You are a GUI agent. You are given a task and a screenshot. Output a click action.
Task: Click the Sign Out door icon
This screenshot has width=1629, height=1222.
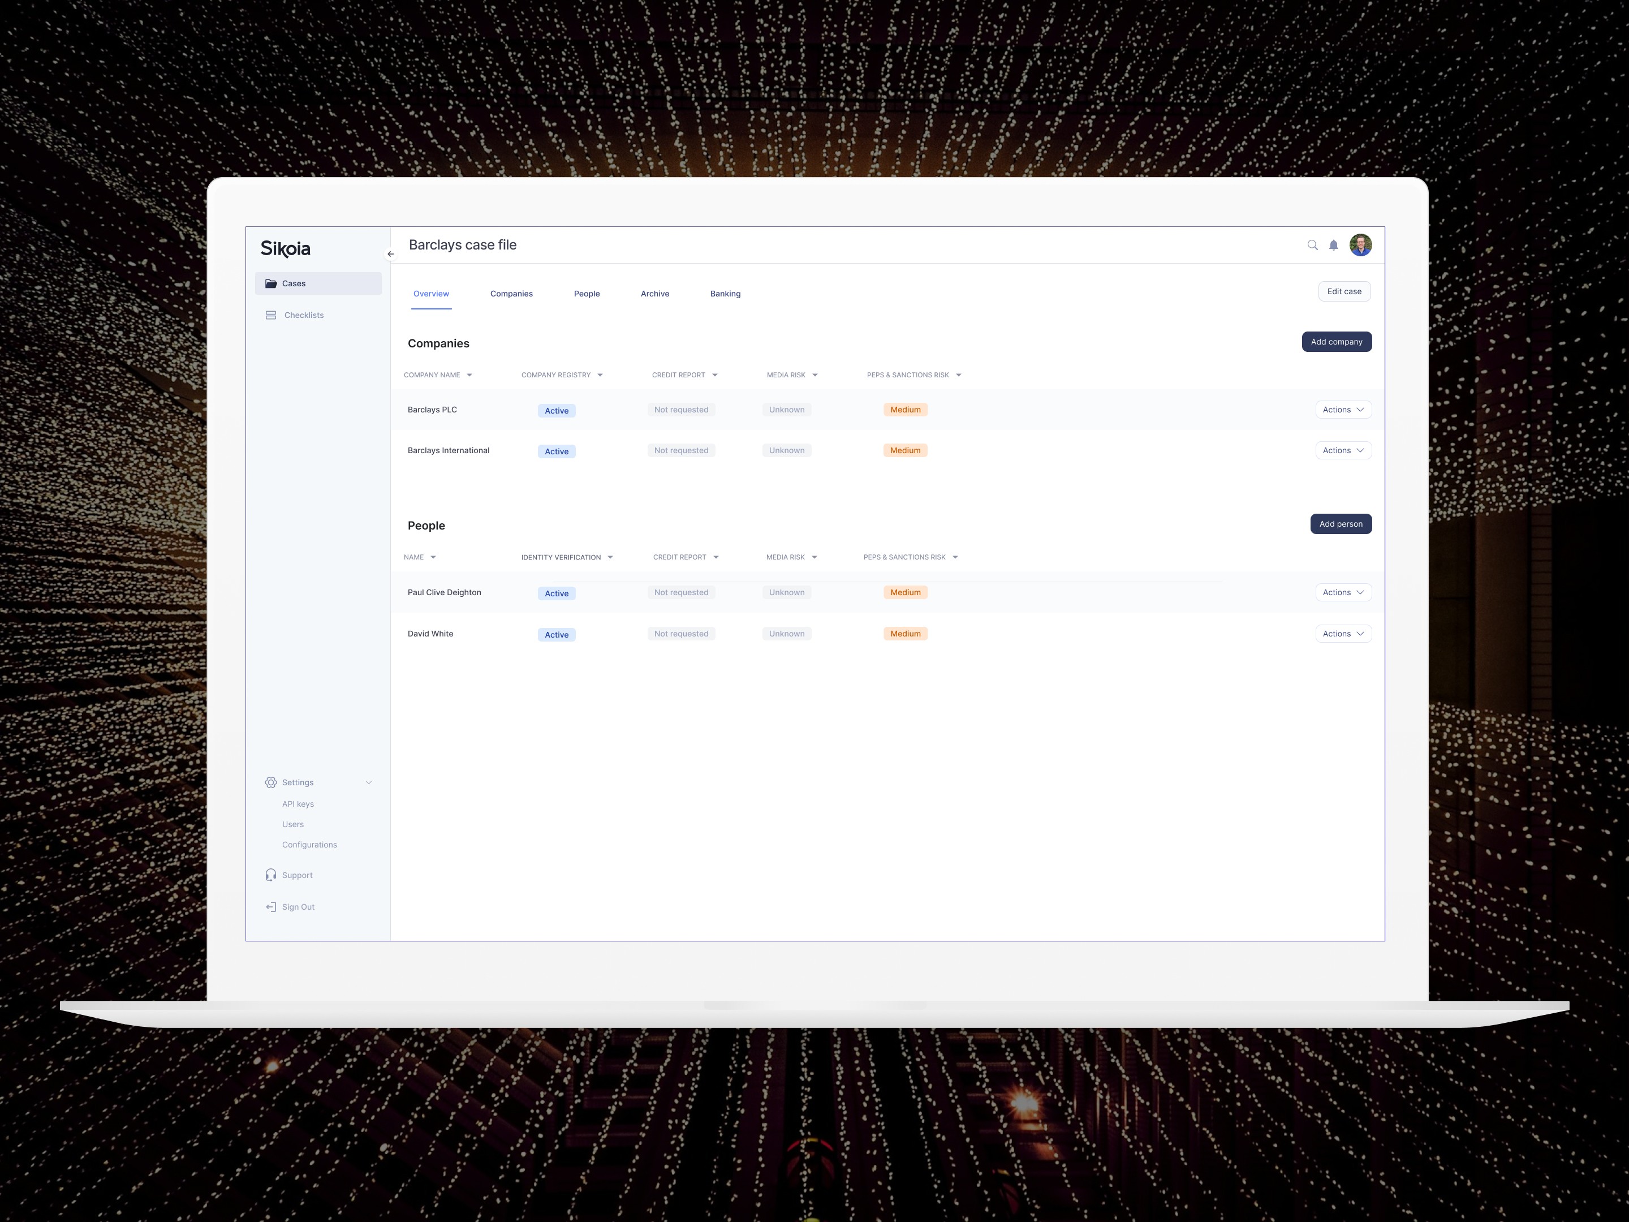click(x=271, y=907)
